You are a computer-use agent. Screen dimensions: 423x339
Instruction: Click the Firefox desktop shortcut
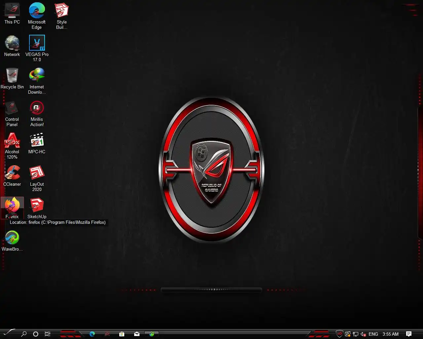tap(12, 208)
